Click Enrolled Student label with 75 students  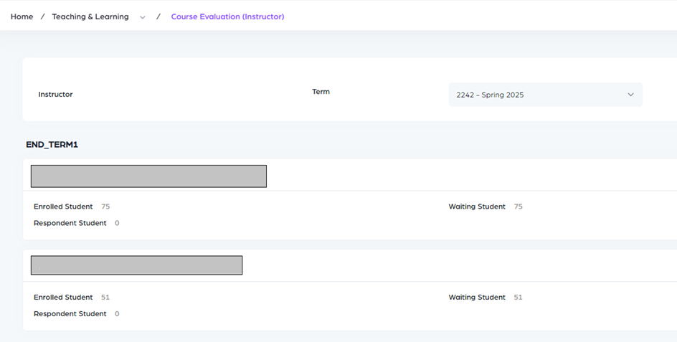pos(63,206)
